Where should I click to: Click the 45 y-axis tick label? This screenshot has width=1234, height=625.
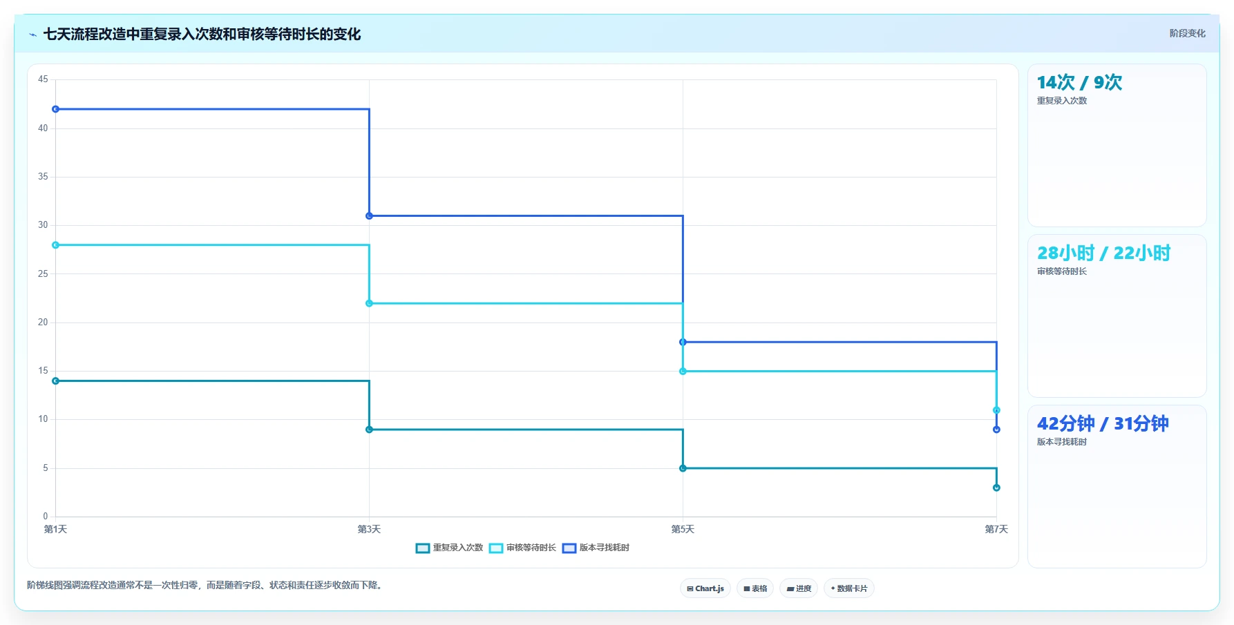(x=43, y=79)
